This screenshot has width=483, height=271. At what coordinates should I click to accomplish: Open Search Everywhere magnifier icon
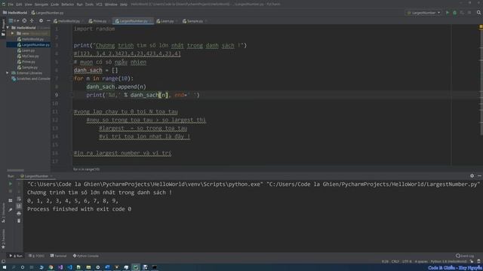click(x=478, y=13)
